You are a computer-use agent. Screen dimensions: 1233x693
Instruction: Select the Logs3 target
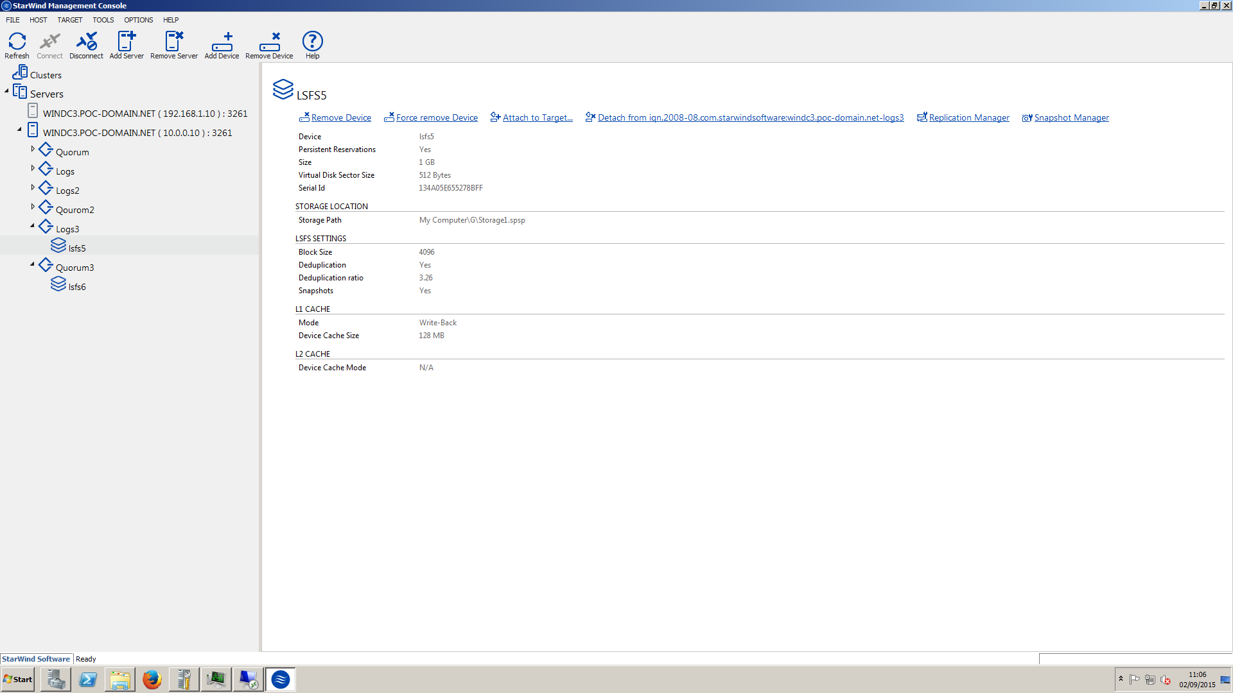[67, 229]
